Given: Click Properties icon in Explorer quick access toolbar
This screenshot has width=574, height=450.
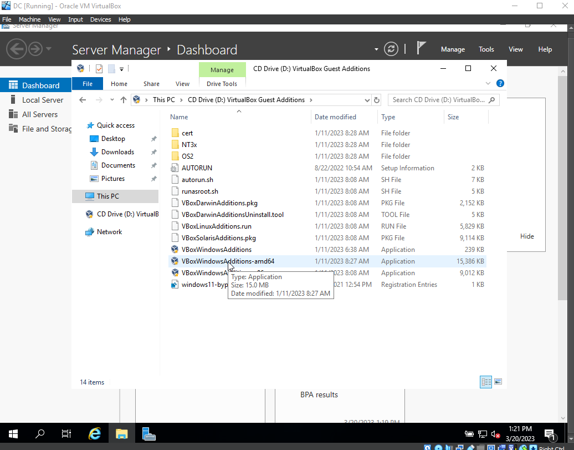Looking at the screenshot, I should point(99,69).
